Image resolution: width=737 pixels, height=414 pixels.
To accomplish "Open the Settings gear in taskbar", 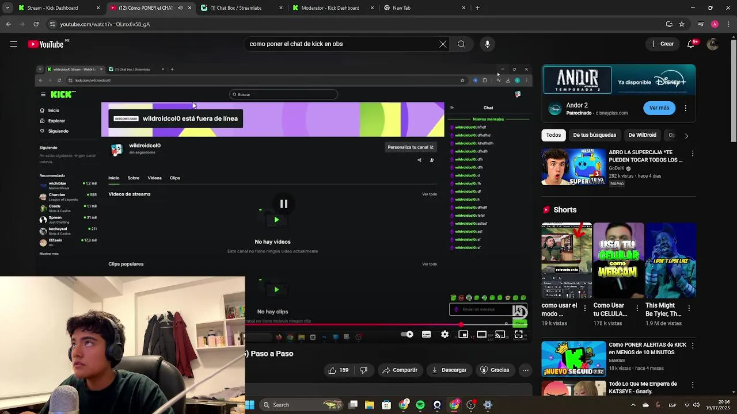I will coord(488,405).
